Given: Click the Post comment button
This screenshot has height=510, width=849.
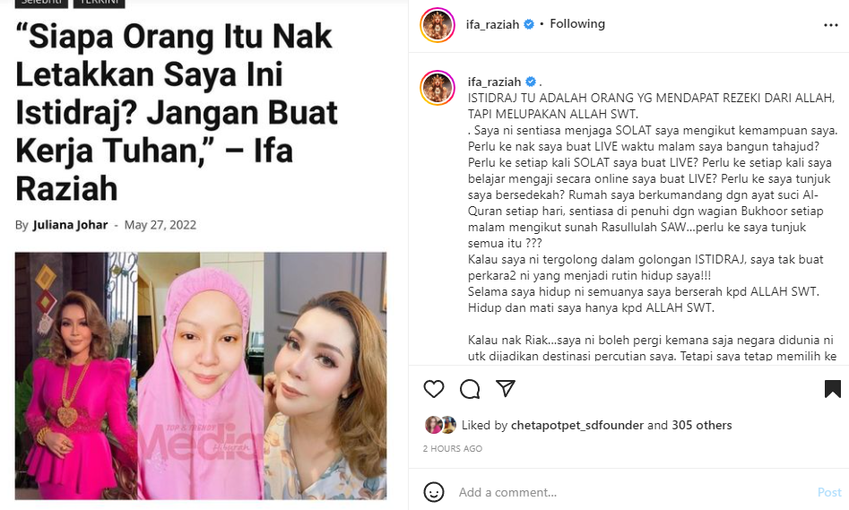Looking at the screenshot, I should pyautogui.click(x=829, y=492).
